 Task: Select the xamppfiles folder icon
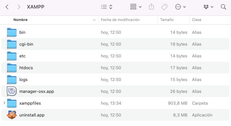click(12, 103)
